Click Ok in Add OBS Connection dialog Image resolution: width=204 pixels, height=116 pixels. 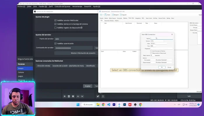click(x=162, y=67)
